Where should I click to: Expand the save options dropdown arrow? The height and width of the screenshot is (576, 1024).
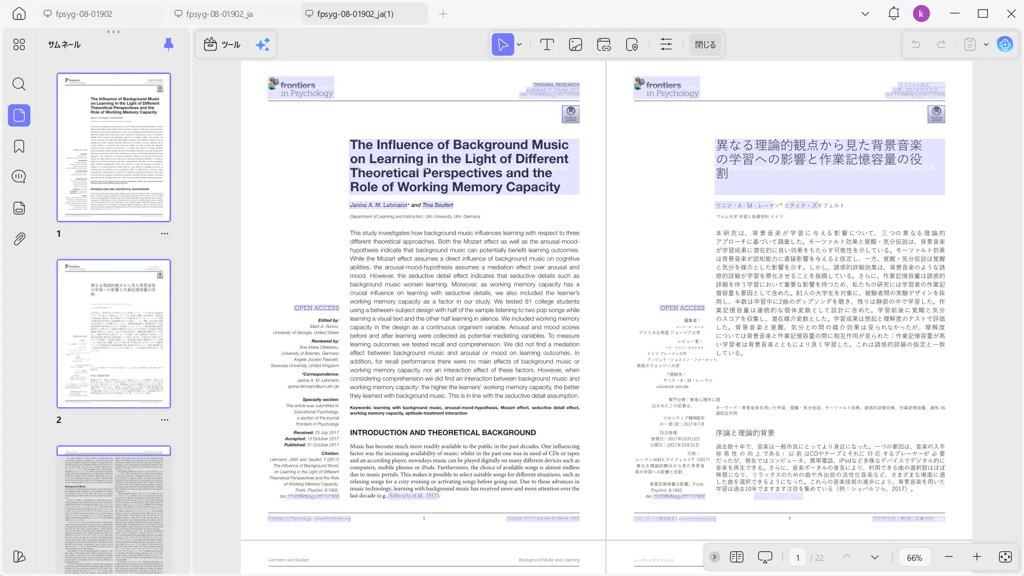tap(986, 44)
